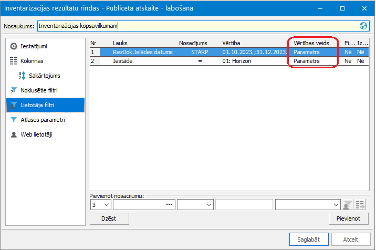
Task: Minimize the dialog window
Action: pyautogui.click(x=320, y=8)
